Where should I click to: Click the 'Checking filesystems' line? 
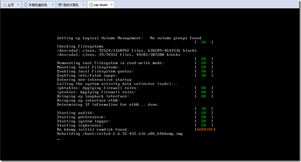click(80, 46)
